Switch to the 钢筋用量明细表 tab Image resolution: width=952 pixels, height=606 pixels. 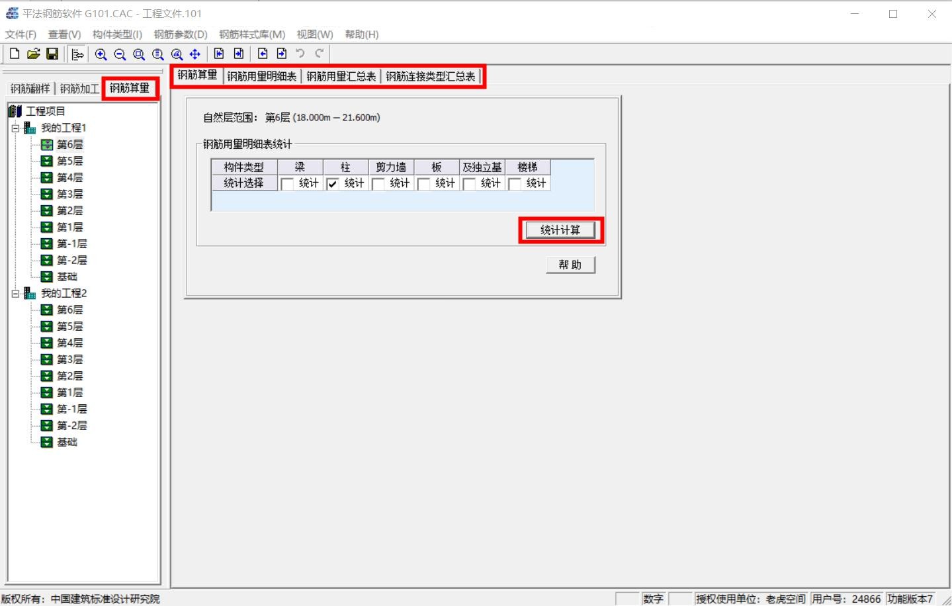tap(262, 77)
